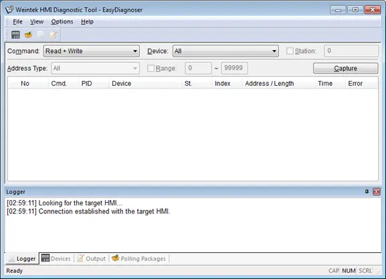
Task: Click the Ready status bar text
Action: tap(14, 271)
